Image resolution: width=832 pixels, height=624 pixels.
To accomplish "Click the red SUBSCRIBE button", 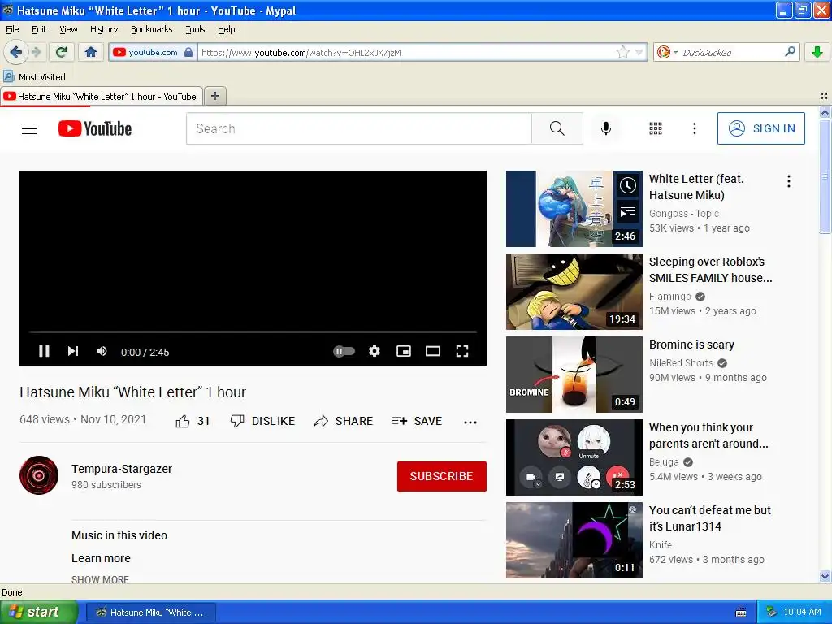I will [x=441, y=476].
